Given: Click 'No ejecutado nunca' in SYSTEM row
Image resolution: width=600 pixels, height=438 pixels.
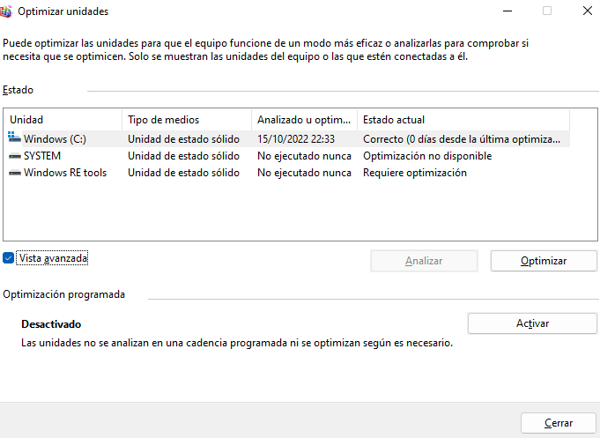Looking at the screenshot, I should 304,156.
